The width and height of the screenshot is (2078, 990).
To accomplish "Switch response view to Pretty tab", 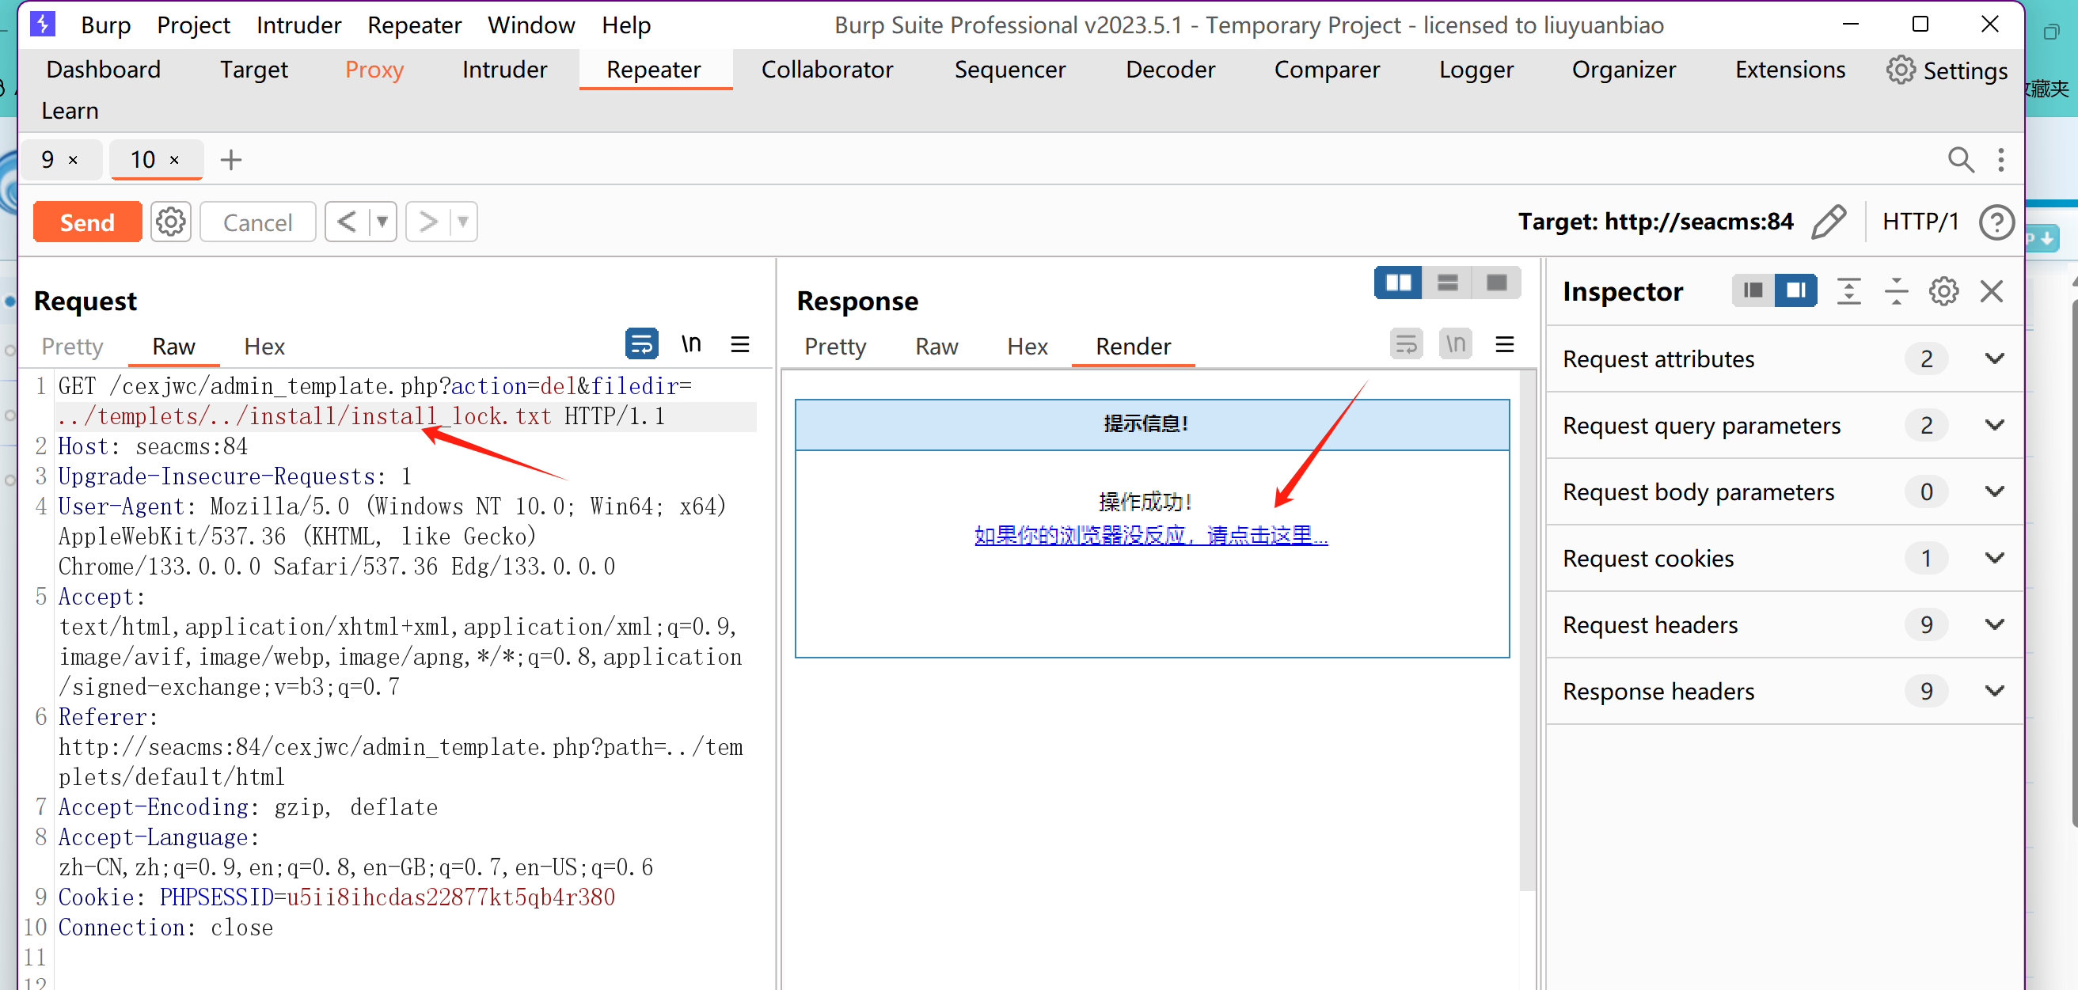I will tap(835, 347).
